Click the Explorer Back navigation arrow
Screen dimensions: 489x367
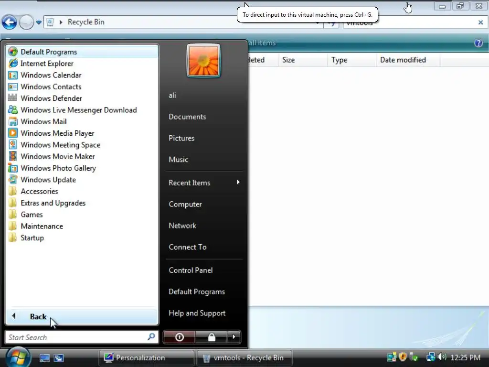coord(10,22)
